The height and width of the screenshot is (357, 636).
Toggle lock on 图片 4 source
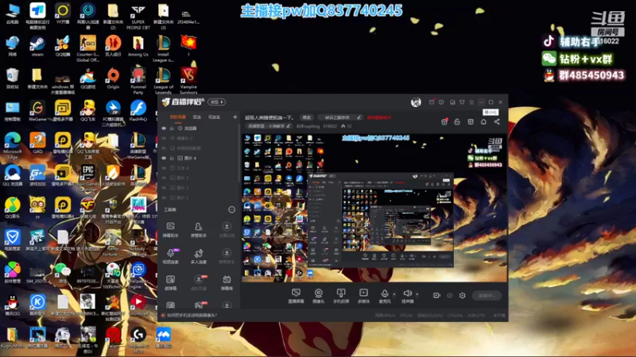(x=172, y=158)
